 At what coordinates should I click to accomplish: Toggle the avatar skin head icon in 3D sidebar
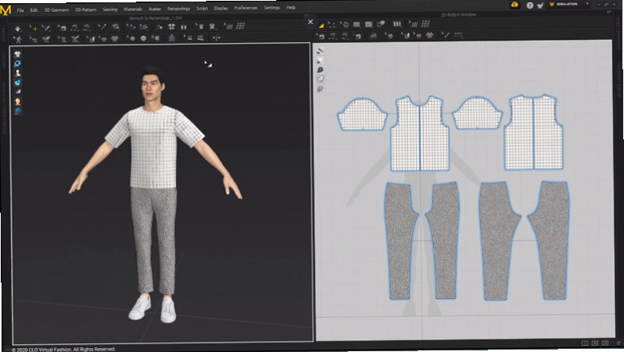point(18,102)
